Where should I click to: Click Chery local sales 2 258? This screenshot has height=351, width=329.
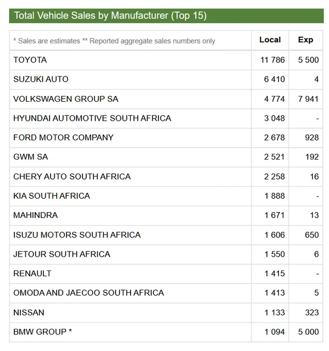(274, 177)
